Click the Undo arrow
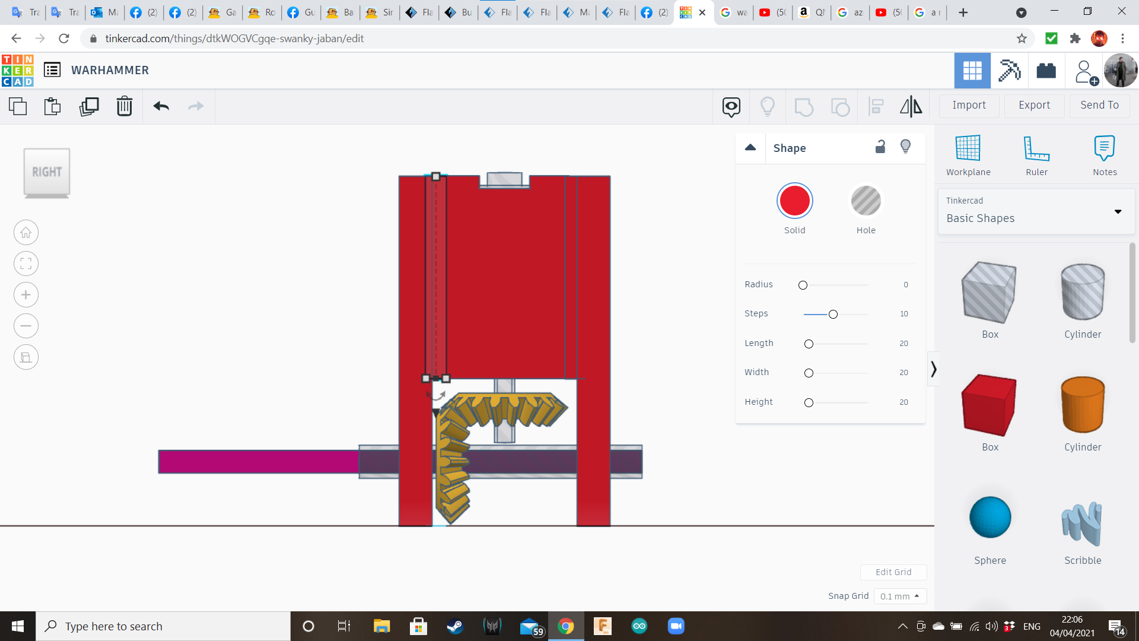 point(161,106)
